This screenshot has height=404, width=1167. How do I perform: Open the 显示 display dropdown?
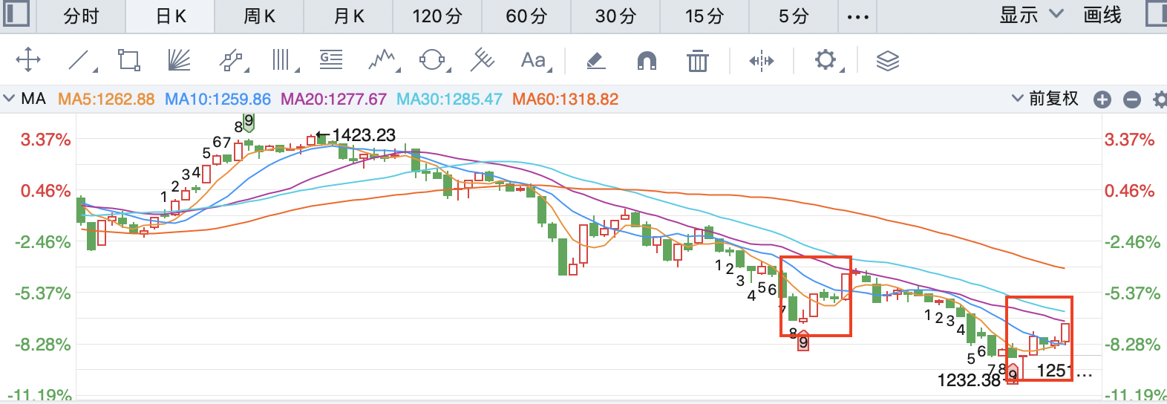(x=1030, y=16)
